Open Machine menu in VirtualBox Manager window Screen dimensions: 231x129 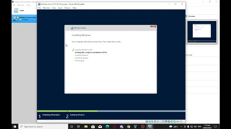[21, 5]
